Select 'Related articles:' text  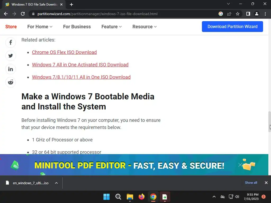point(38,40)
